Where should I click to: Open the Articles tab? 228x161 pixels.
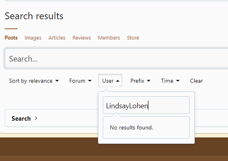[x=57, y=38]
